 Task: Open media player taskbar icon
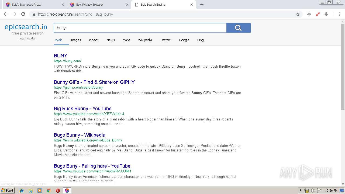click(40, 190)
